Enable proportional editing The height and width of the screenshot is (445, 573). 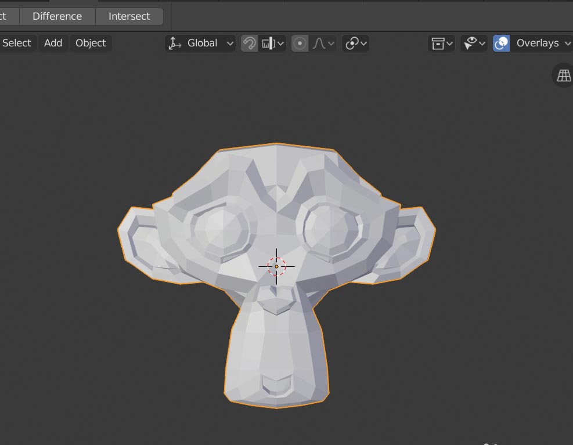(x=300, y=42)
